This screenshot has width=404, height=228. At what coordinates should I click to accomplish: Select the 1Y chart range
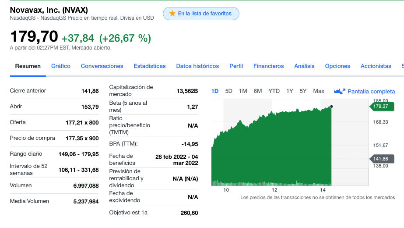point(290,91)
